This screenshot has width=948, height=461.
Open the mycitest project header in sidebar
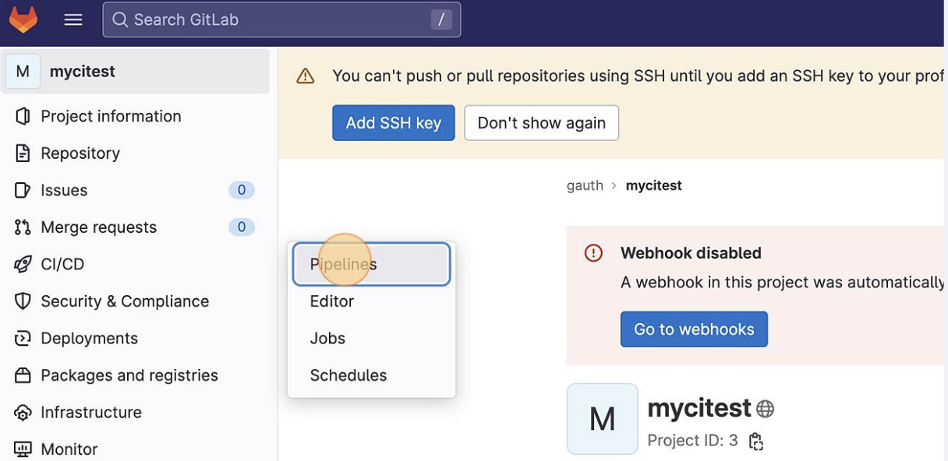[136, 72]
